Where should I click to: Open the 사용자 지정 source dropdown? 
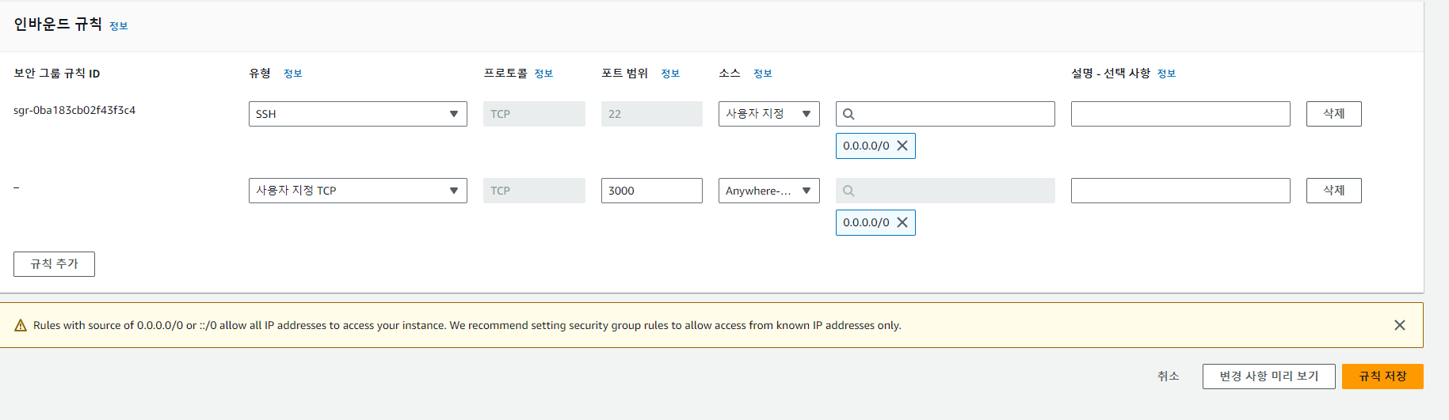[768, 114]
